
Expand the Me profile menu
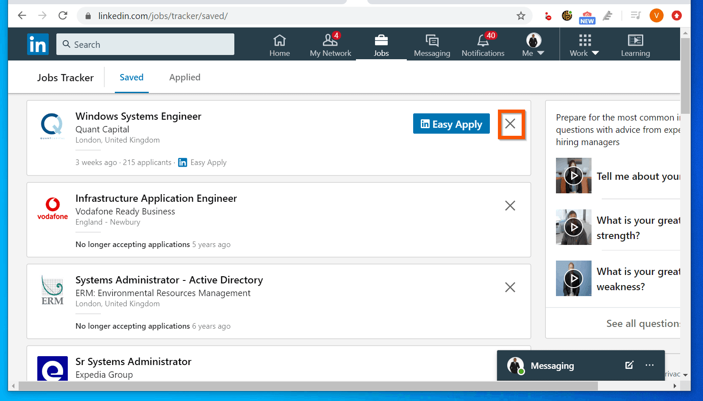point(534,45)
